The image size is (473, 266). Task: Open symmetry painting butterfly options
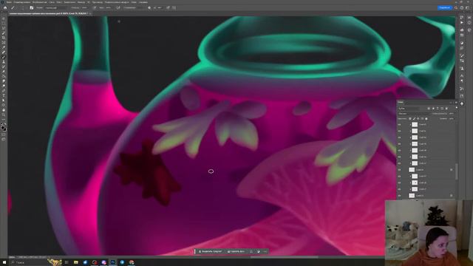click(x=174, y=8)
